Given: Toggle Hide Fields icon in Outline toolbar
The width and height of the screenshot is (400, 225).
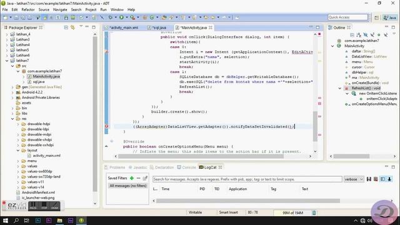Looking at the screenshot, I should (x=365, y=35).
